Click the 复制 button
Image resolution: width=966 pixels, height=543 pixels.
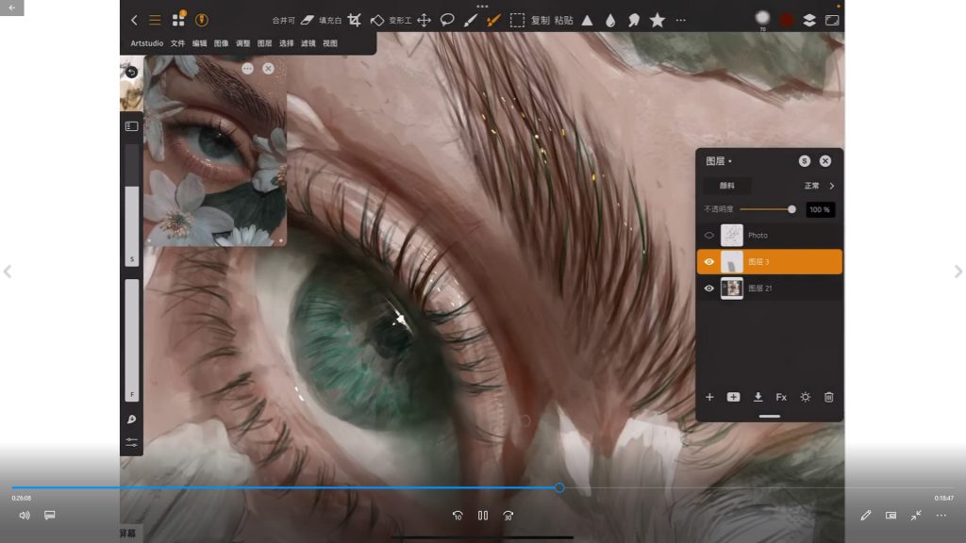point(541,20)
